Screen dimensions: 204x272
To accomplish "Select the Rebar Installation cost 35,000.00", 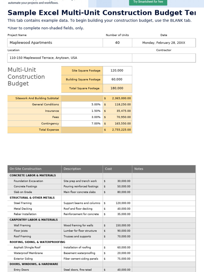I will tap(117, 214).
